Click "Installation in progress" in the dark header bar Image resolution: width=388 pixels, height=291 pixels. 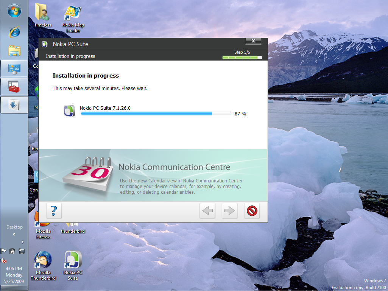tap(70, 56)
